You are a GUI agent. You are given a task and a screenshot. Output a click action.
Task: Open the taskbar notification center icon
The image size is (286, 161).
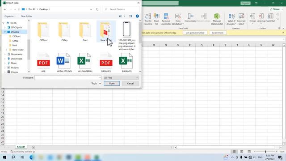[280, 157]
